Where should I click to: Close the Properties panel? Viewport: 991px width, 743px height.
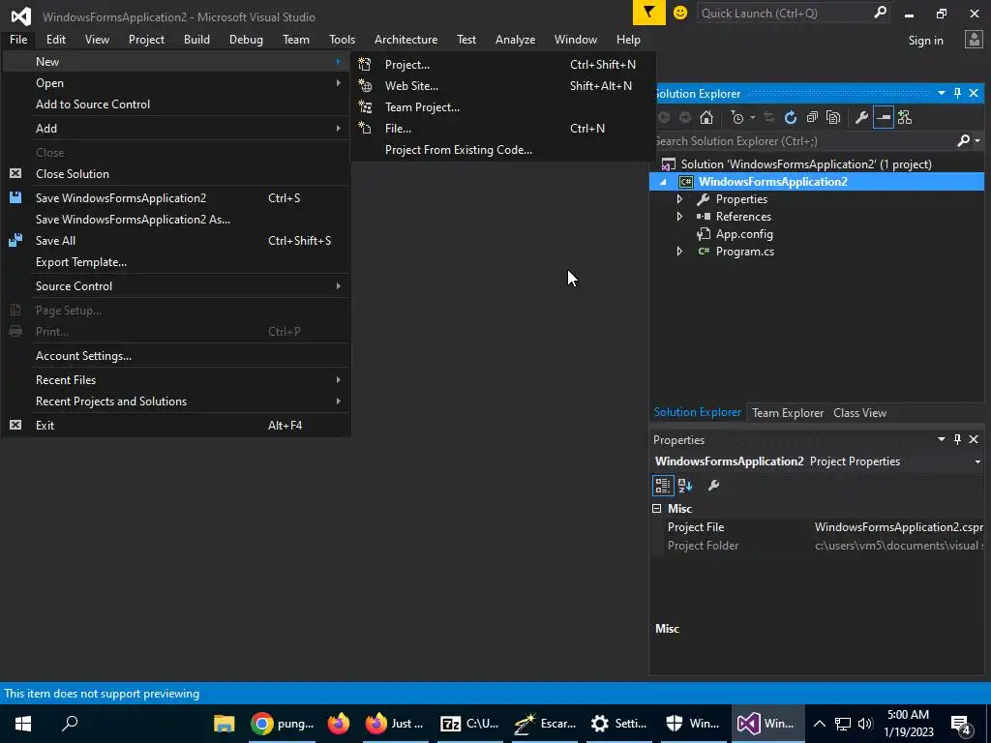(x=974, y=439)
